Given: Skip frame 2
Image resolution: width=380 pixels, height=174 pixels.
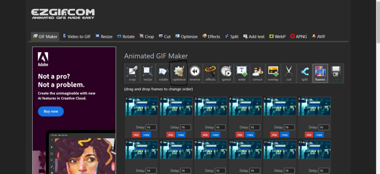Looking at the screenshot, I should pyautogui.click(x=171, y=135).
